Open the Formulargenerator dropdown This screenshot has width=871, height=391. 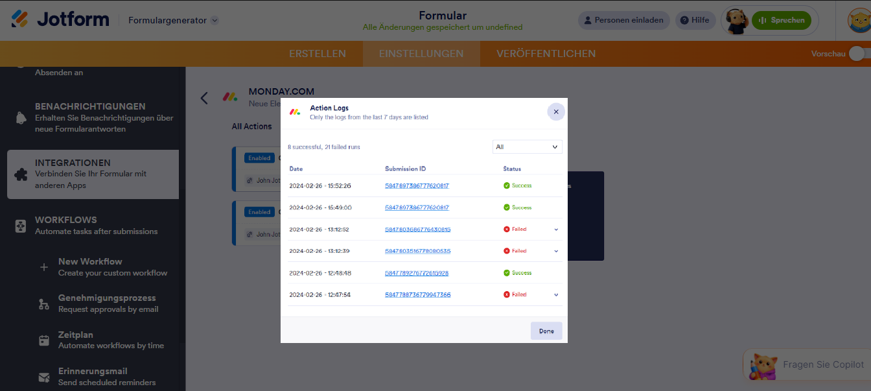point(173,20)
